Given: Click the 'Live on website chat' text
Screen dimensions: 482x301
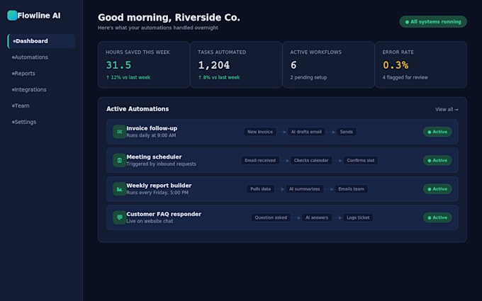Looking at the screenshot, I should (x=150, y=221).
